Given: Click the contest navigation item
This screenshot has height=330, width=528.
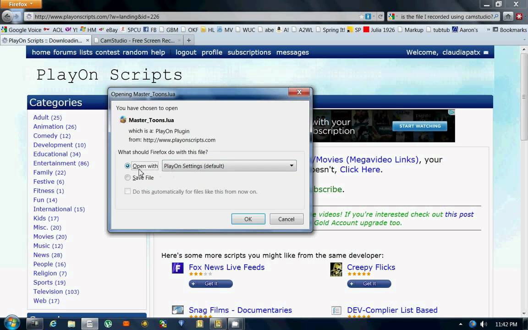Looking at the screenshot, I should point(107,53).
